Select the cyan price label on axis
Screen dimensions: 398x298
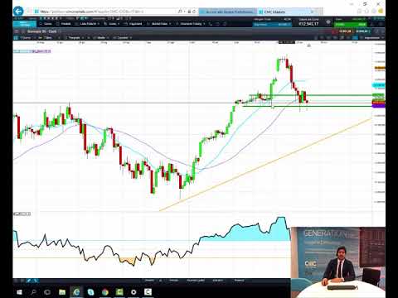pyautogui.click(x=379, y=85)
